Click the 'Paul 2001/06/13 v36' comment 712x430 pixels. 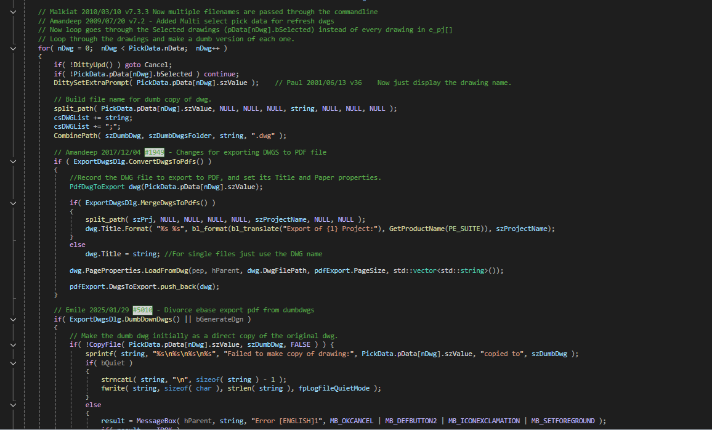(x=318, y=83)
